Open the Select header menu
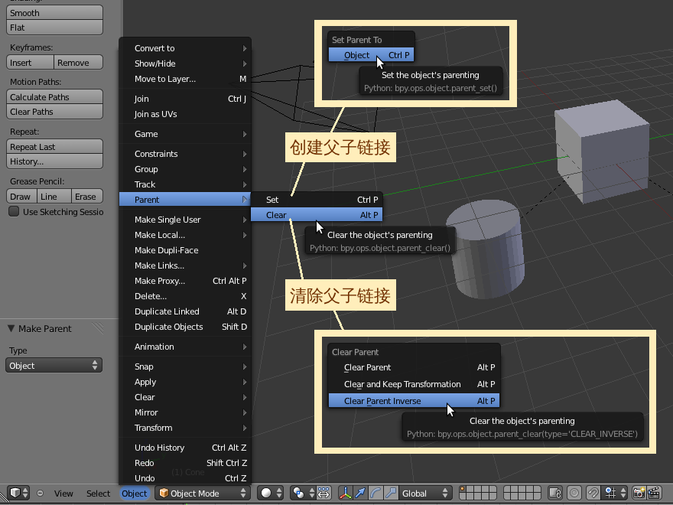Screen dimensions: 673x505 coord(99,494)
